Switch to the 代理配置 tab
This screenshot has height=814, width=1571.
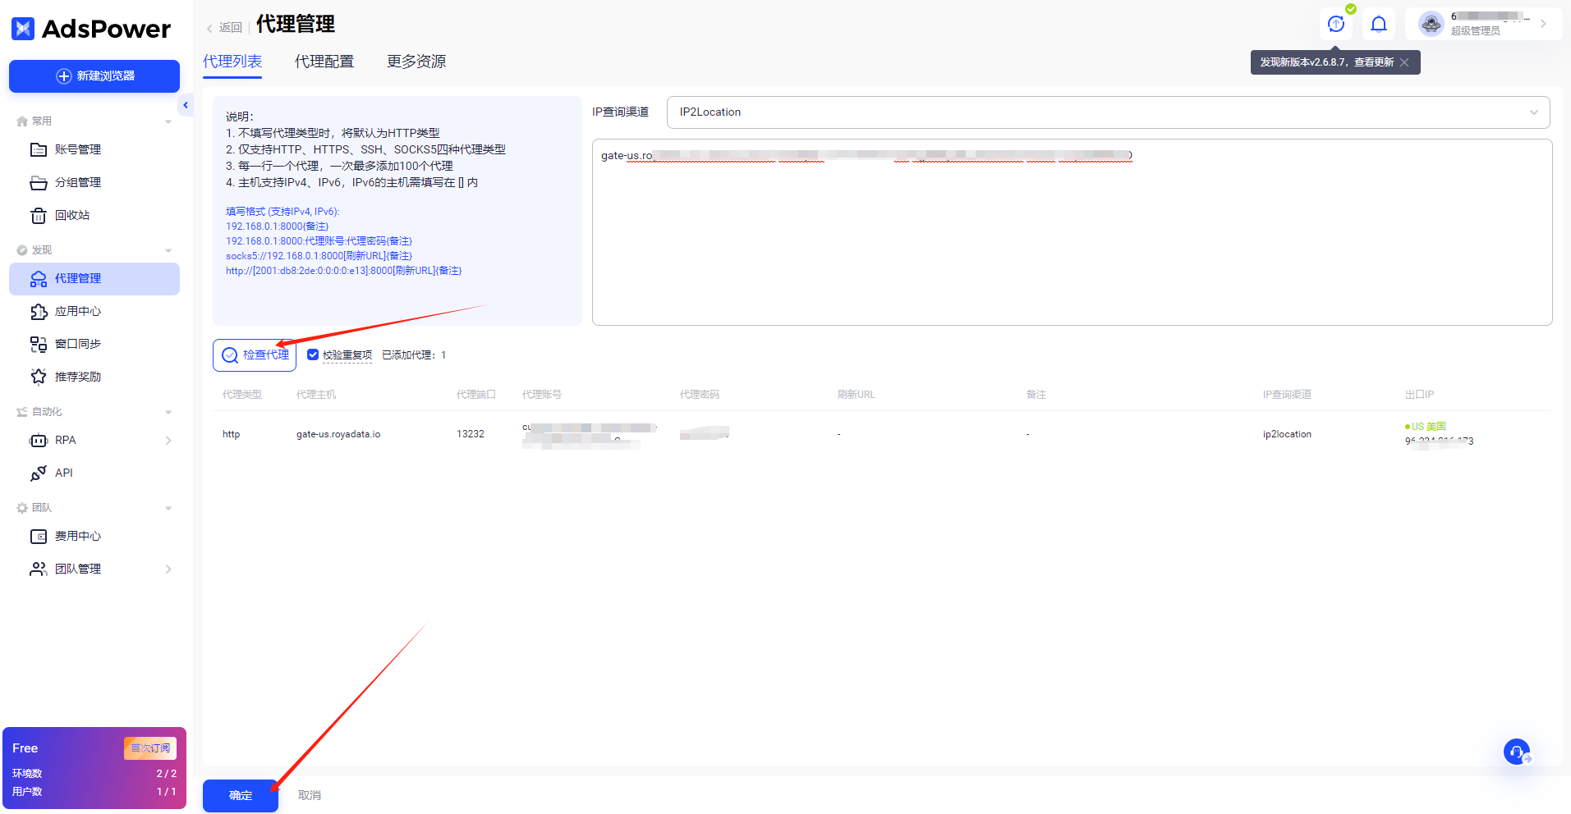(324, 62)
